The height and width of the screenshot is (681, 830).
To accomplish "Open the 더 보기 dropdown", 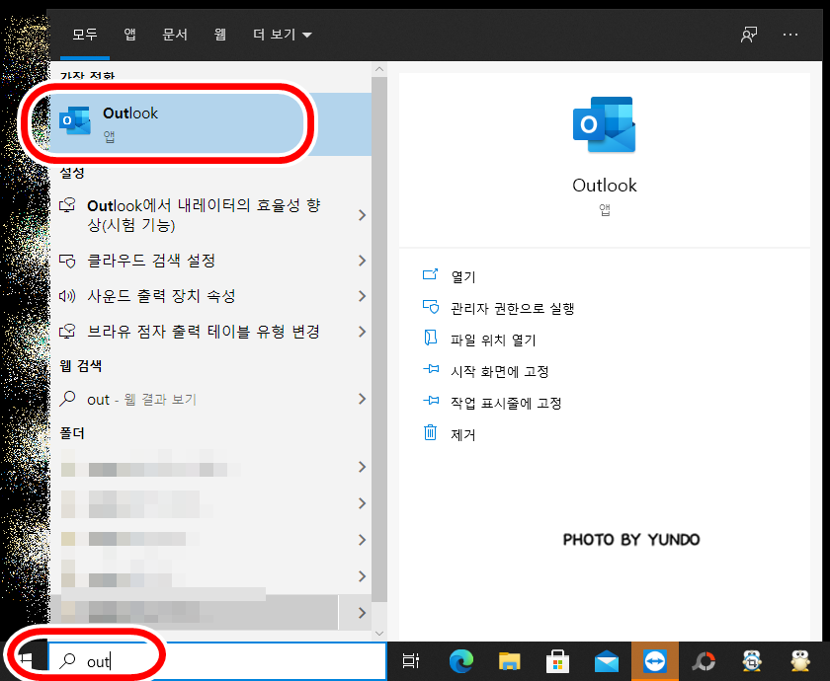I will [x=283, y=35].
